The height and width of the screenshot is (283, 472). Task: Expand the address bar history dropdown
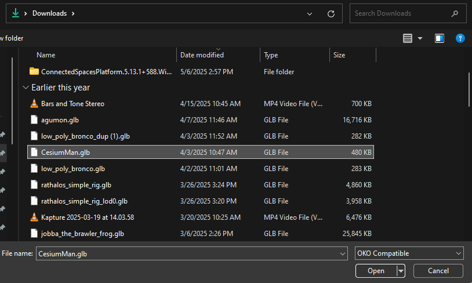pyautogui.click(x=310, y=13)
